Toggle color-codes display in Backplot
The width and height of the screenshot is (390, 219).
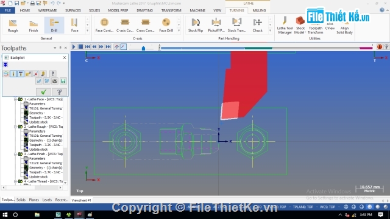(x=6, y=74)
